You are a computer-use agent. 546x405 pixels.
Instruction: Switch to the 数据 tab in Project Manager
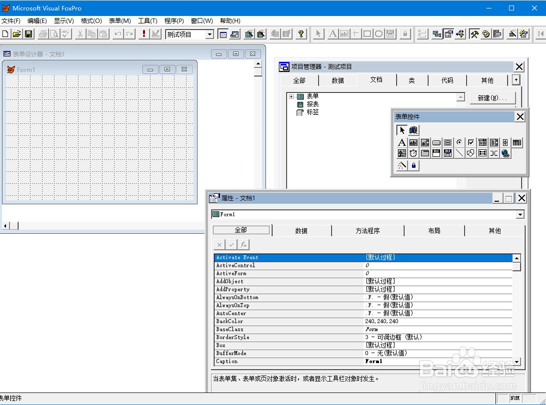pyautogui.click(x=338, y=80)
